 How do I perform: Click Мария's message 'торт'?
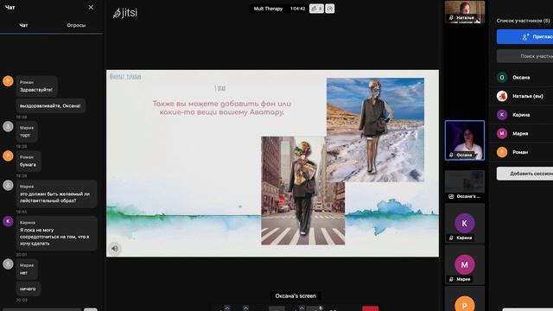click(x=27, y=131)
